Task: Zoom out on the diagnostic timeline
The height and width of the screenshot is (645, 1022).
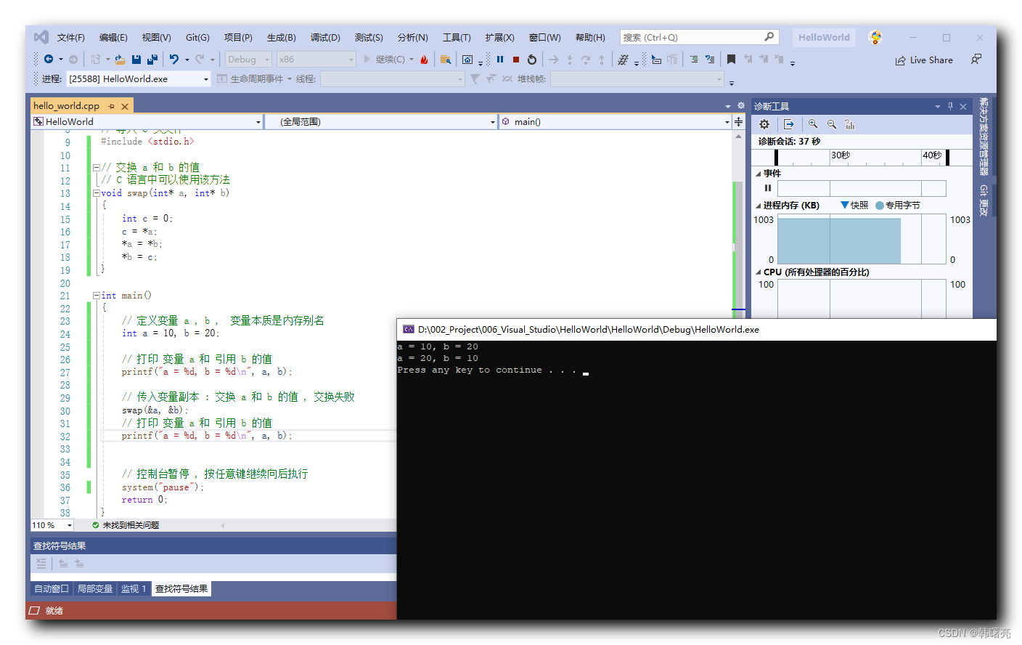Action: 832,124
